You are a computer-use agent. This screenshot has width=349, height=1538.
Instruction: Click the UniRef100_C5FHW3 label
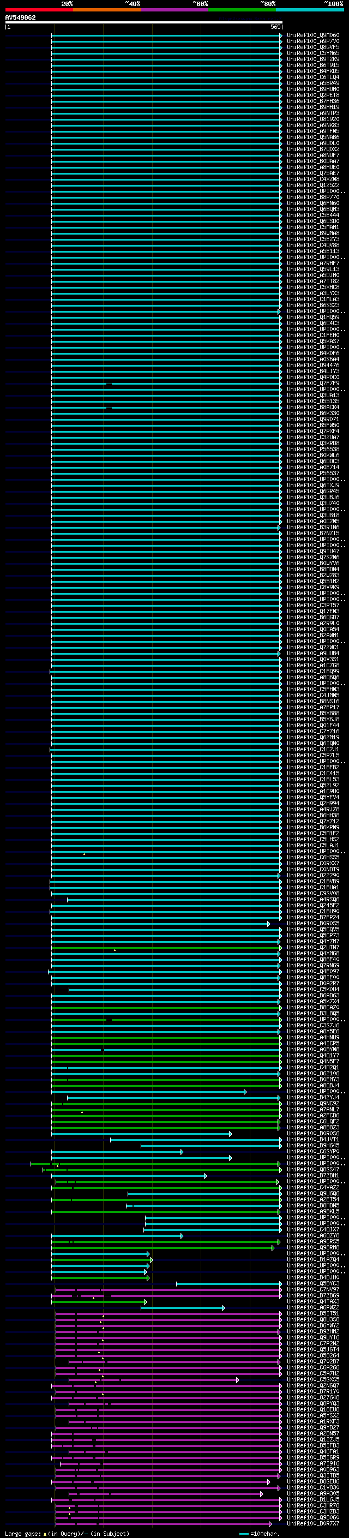click(x=312, y=689)
